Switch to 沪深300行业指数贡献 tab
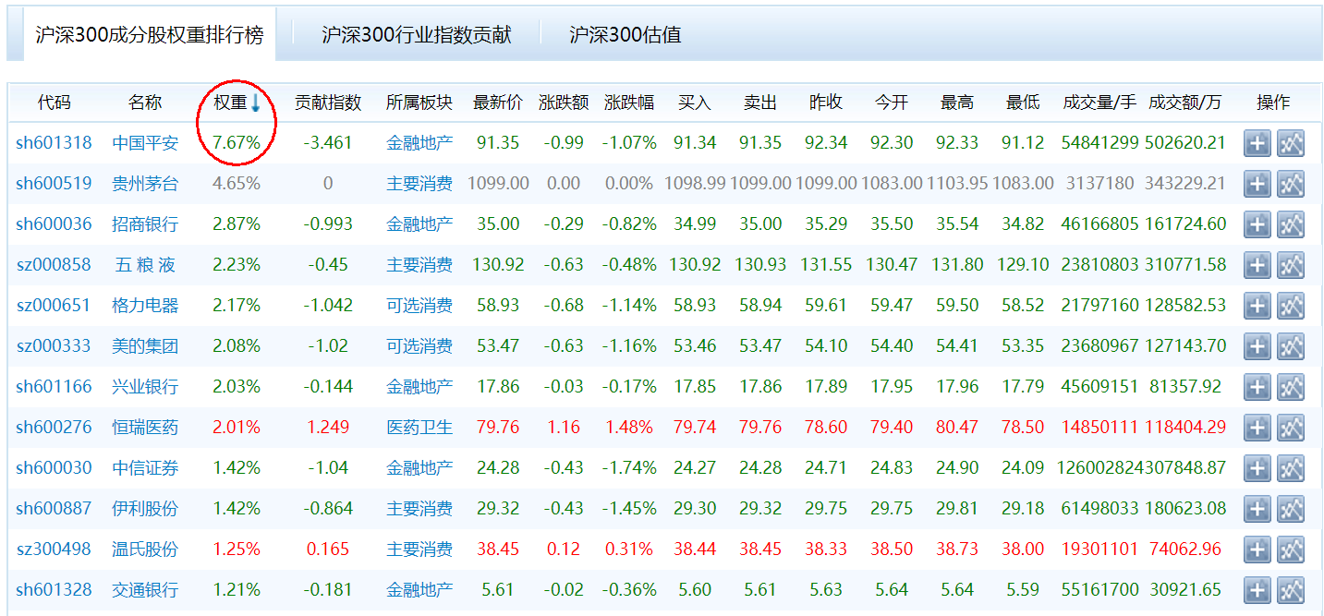 (x=417, y=35)
